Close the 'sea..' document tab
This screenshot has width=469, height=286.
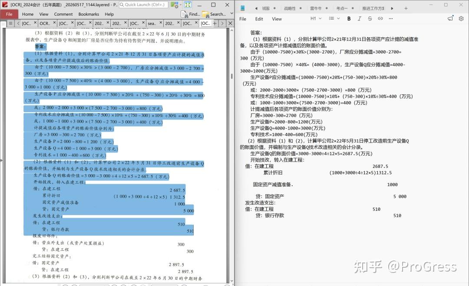(x=161, y=23)
